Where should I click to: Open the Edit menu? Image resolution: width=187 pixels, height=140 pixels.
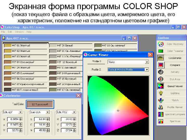pos(10,32)
